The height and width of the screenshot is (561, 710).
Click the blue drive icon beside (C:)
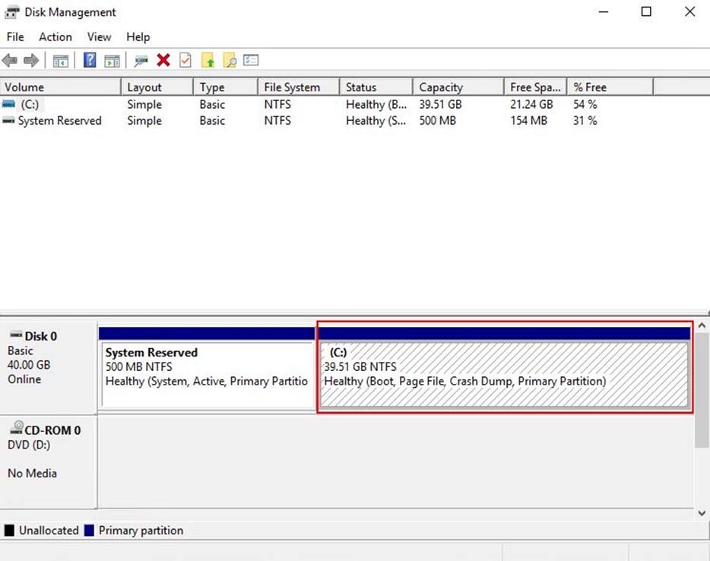coord(8,104)
